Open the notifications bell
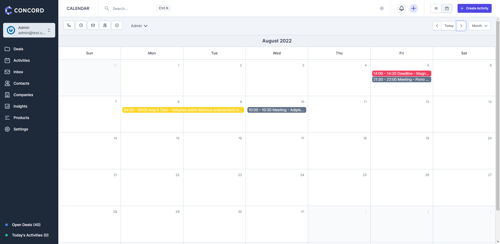 402,8
